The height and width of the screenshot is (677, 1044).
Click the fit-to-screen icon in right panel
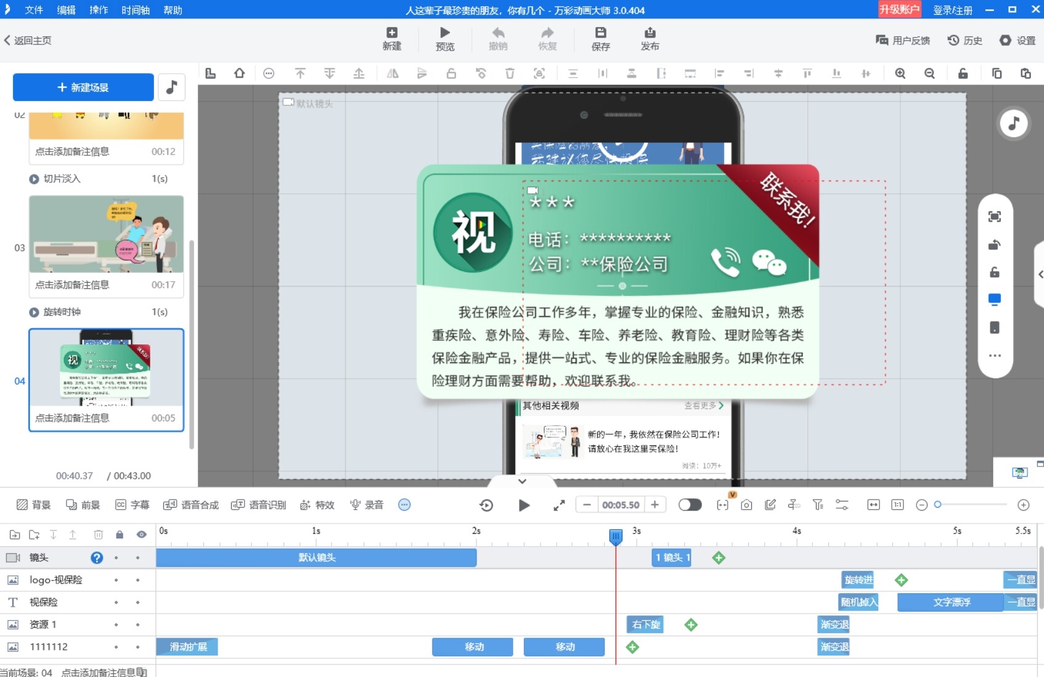pos(995,217)
